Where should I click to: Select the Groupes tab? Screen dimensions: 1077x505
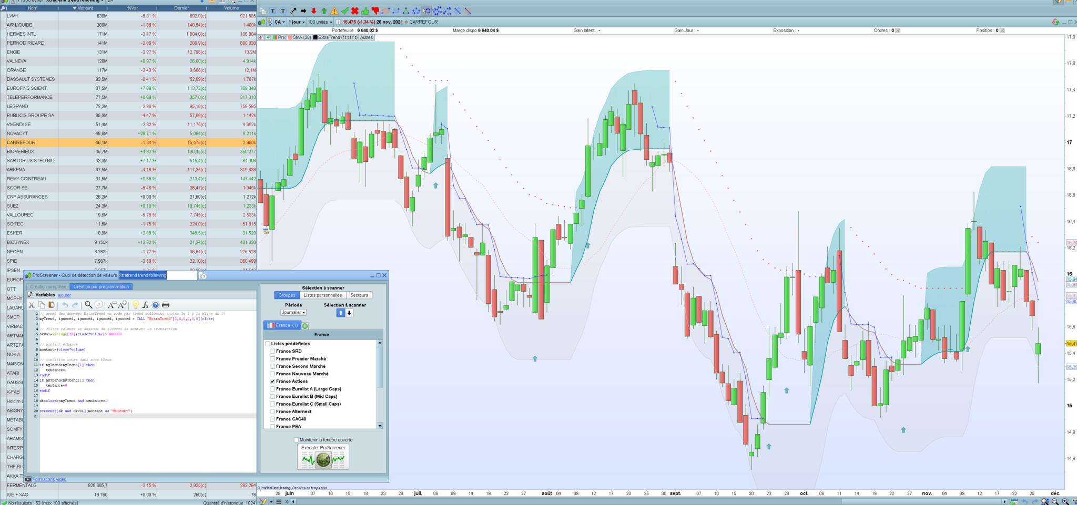287,295
